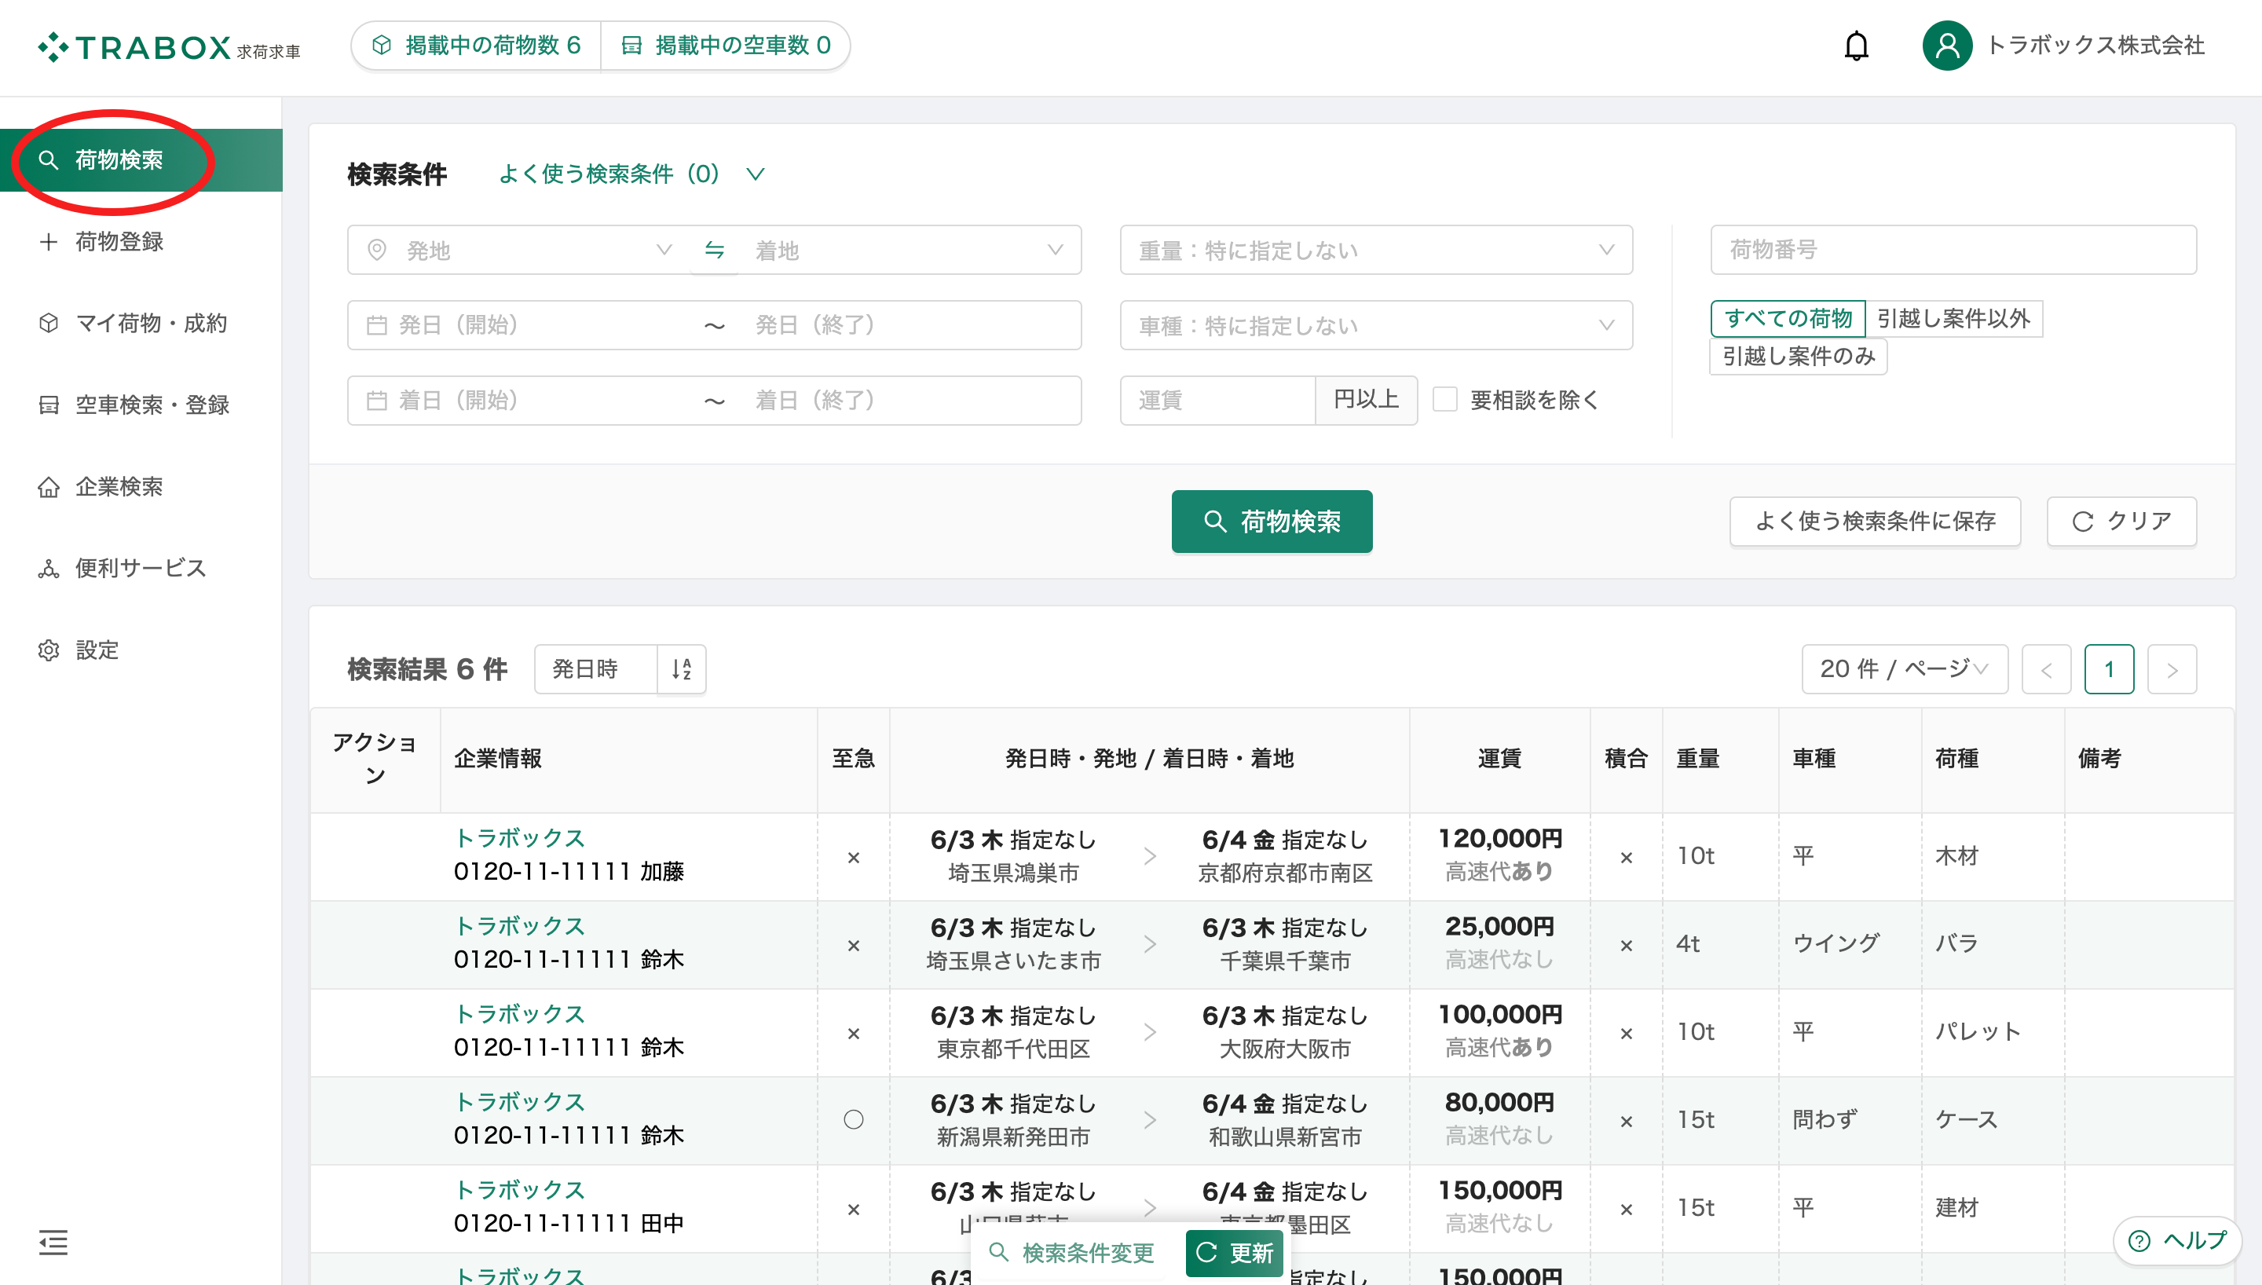The image size is (2262, 1285).
Task: Click 掲載中の荷物数 6 pill
Action: pos(477,45)
